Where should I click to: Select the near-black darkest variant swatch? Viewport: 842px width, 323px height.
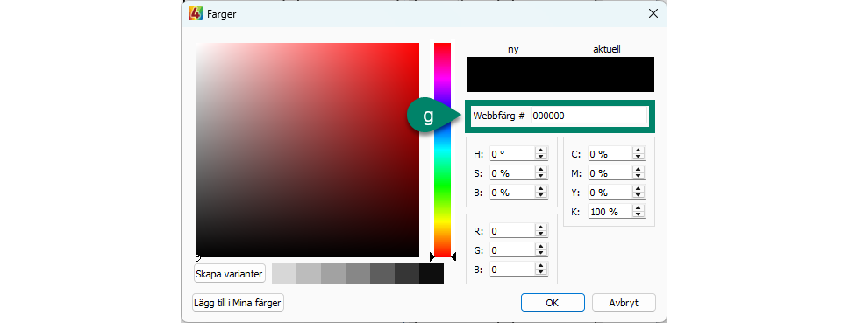(432, 273)
